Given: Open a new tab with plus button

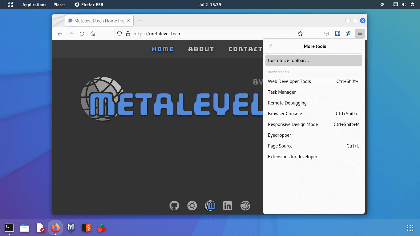Looking at the screenshot, I should (x=140, y=21).
